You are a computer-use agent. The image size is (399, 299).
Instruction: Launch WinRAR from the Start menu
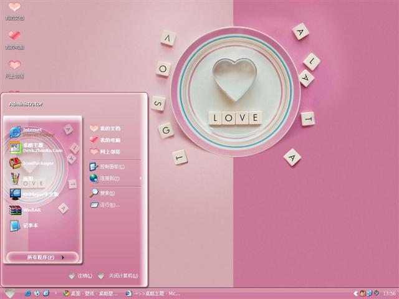coord(25,210)
